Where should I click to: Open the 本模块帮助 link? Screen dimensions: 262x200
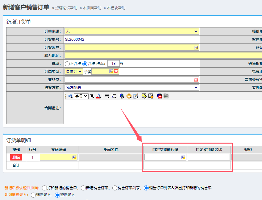116,8
